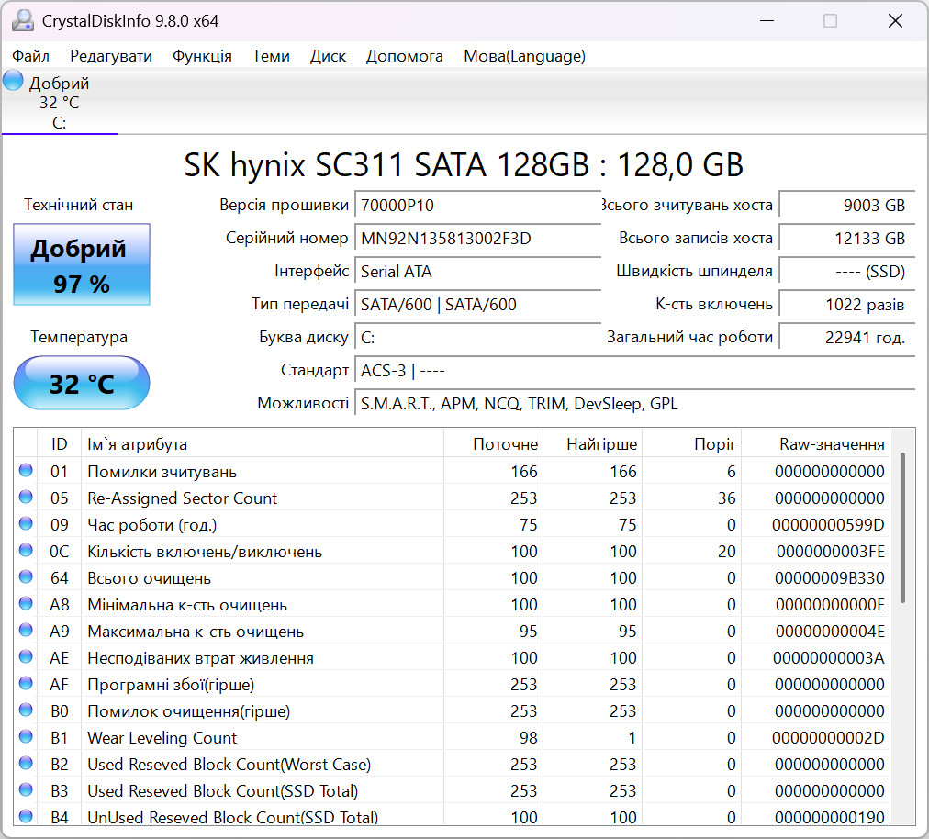929x839 pixels.
Task: Click status orb for attribute AF row
Action: pos(26,683)
